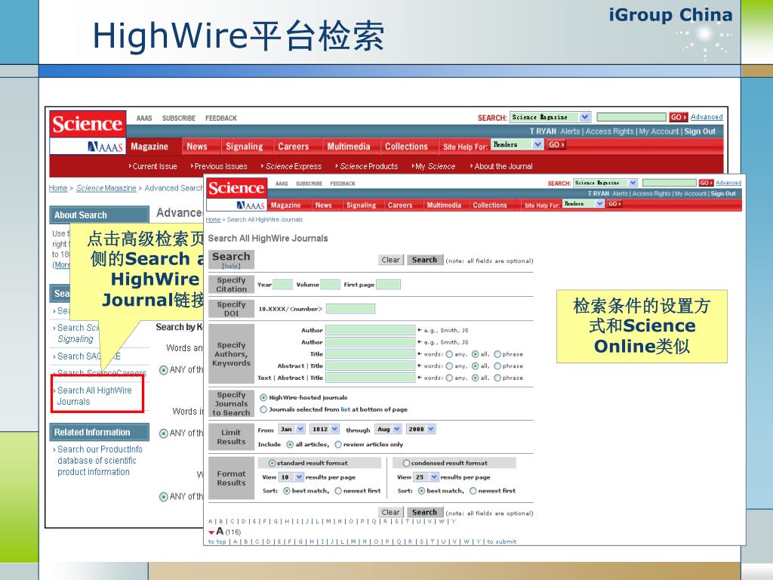Click the Clear button above the alphabet index
The width and height of the screenshot is (773, 580).
(390, 513)
